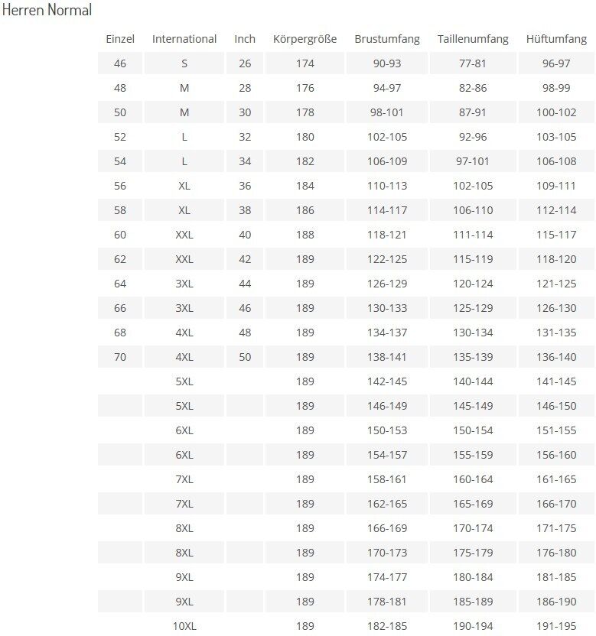Select the Hüftumfang column header
596x636 pixels.
coord(556,39)
